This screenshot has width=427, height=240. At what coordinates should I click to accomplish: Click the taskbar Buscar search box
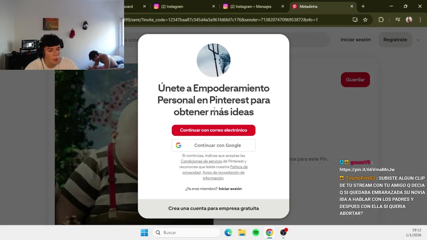click(186, 233)
